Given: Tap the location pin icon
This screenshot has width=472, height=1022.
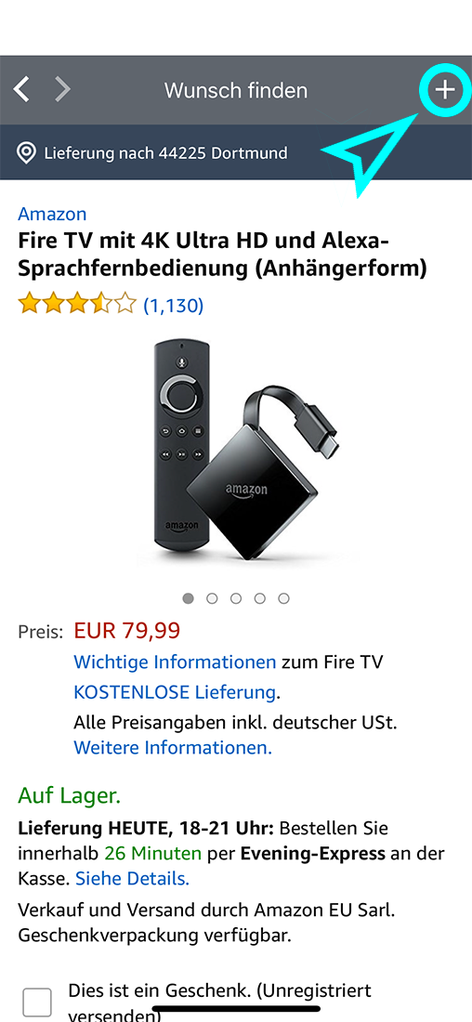Looking at the screenshot, I should coord(26,154).
